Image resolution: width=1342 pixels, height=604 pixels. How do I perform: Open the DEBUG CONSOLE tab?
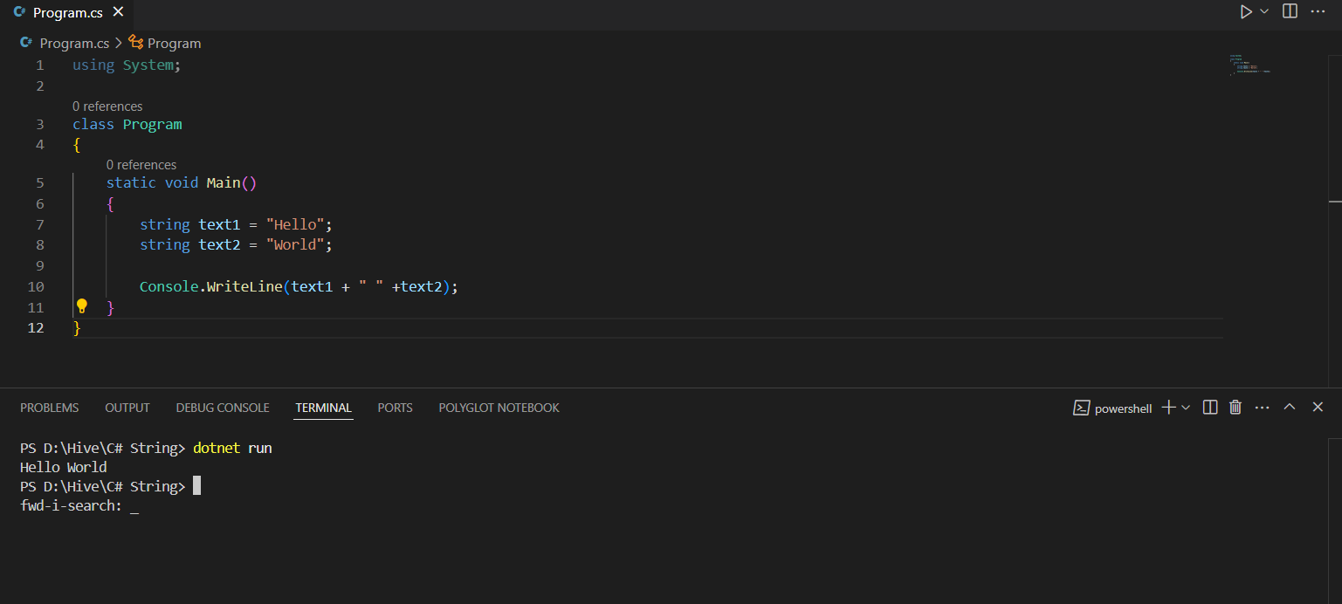pyautogui.click(x=223, y=408)
